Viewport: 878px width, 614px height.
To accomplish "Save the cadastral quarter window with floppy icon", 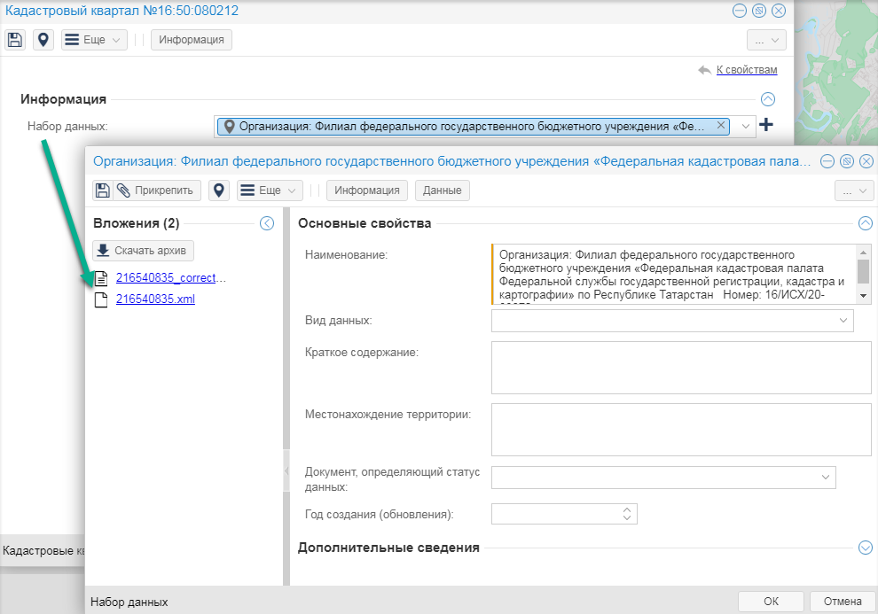I will [x=15, y=40].
